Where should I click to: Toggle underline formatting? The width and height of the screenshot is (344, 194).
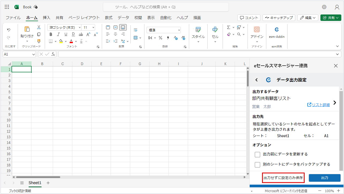pyautogui.click(x=66, y=34)
